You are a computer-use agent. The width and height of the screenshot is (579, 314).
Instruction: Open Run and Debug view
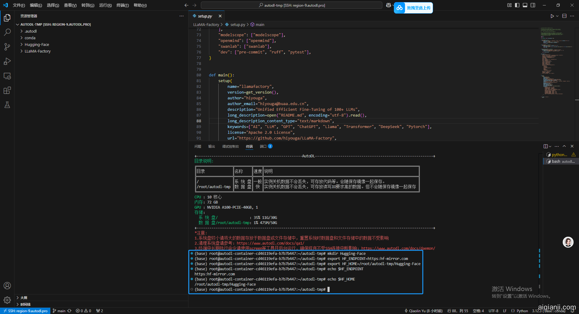pyautogui.click(x=7, y=61)
